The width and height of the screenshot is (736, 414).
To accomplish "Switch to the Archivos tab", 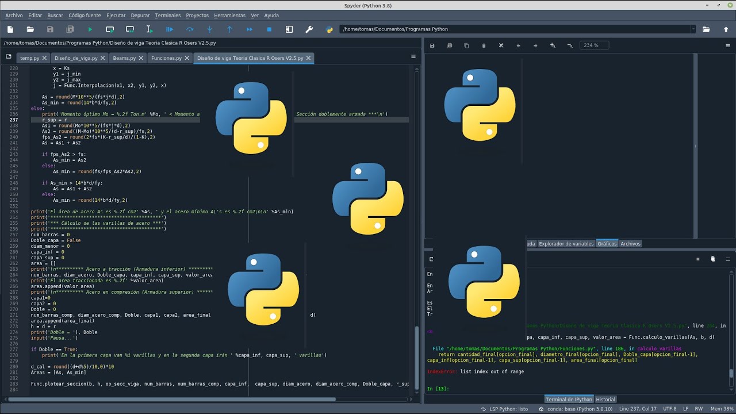I will (x=630, y=244).
